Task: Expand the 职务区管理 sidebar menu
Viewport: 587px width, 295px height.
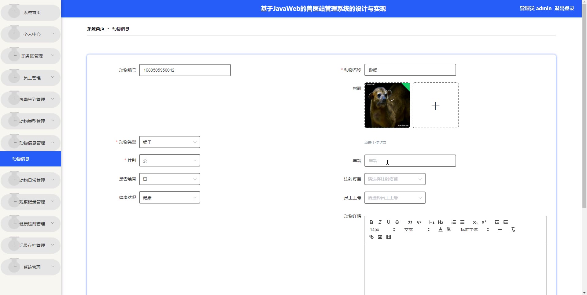Action: [x=31, y=56]
